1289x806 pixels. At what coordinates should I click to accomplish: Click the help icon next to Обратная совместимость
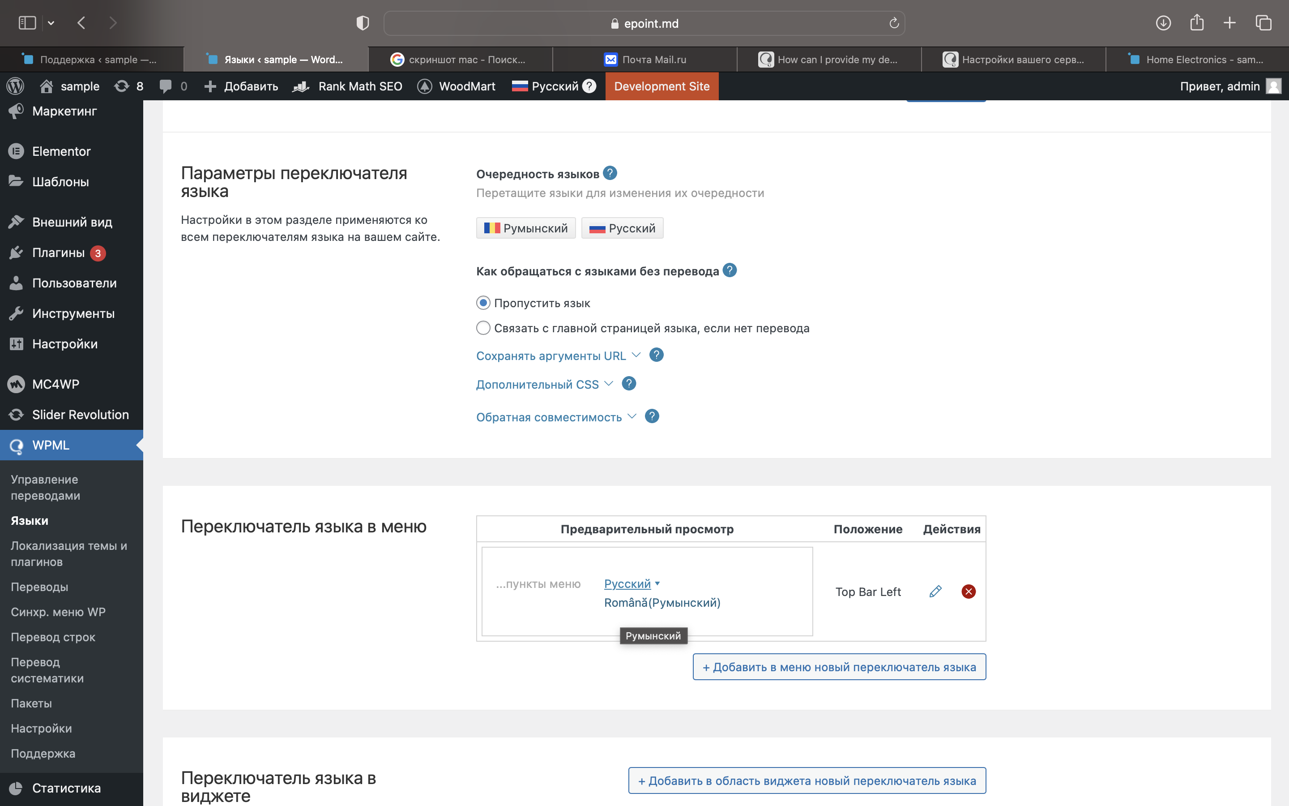tap(652, 416)
